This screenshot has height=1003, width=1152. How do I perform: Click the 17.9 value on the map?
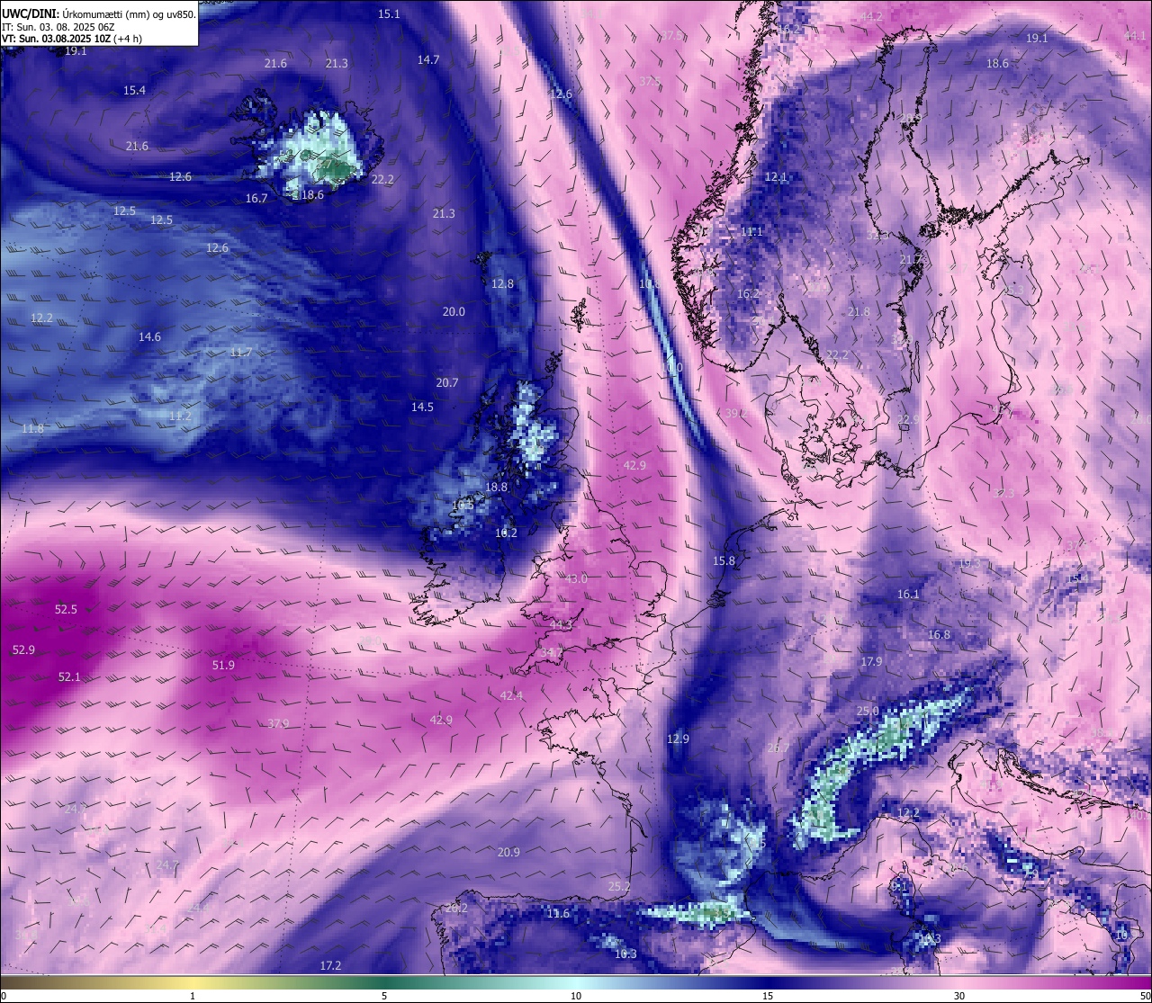[871, 661]
